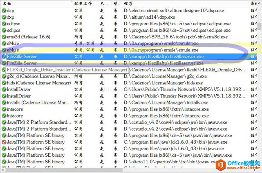
Task: Click path Cadence\LicenseManager\g2c_d.exe
Action: point(165,76)
